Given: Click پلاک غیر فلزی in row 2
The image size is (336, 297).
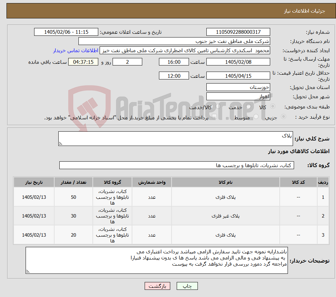Looking at the screenshot, I should (x=225, y=216).
